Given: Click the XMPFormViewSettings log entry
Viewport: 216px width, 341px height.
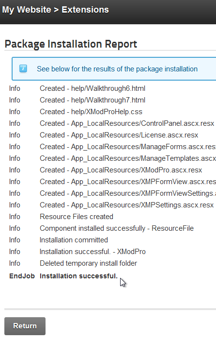Looking at the screenshot, I should click(128, 193).
